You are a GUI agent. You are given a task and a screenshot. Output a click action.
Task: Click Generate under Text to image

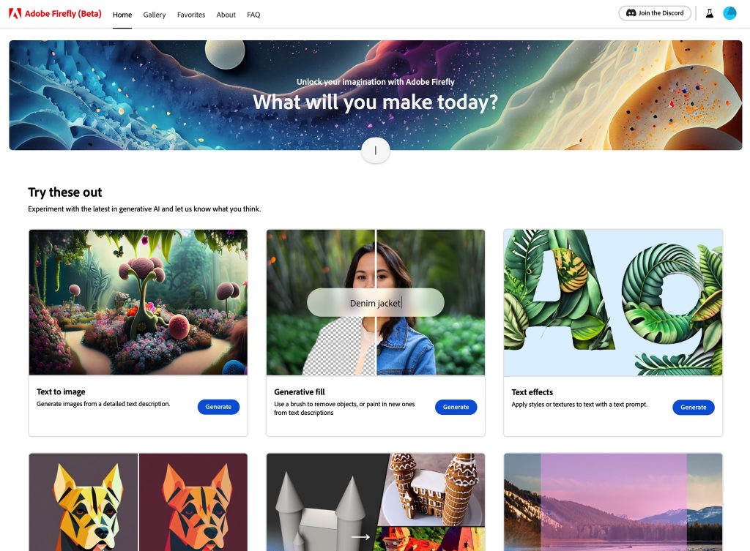218,407
